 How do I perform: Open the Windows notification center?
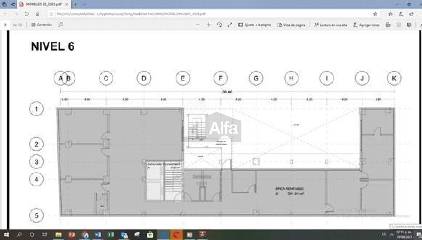pos(418,235)
